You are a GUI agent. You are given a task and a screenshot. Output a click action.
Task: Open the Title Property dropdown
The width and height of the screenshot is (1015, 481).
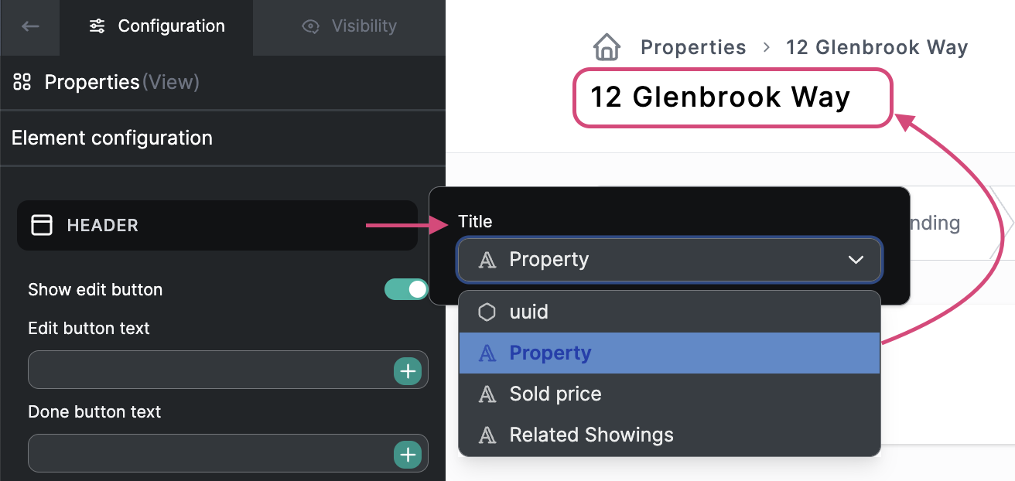[668, 259]
